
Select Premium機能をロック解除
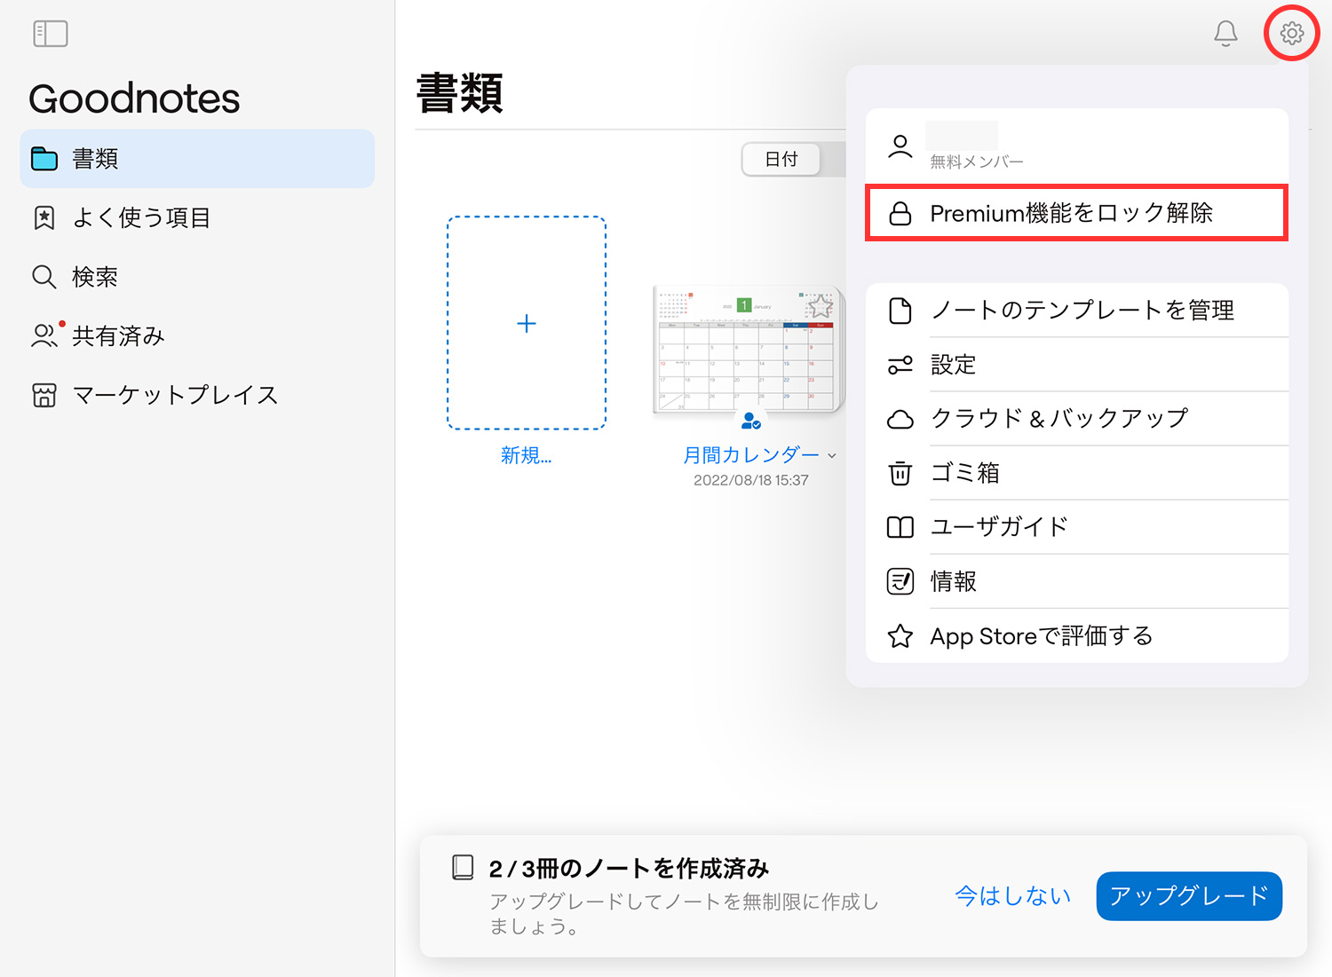pyautogui.click(x=1076, y=213)
